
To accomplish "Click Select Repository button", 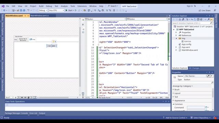I will (x=201, y=118).
